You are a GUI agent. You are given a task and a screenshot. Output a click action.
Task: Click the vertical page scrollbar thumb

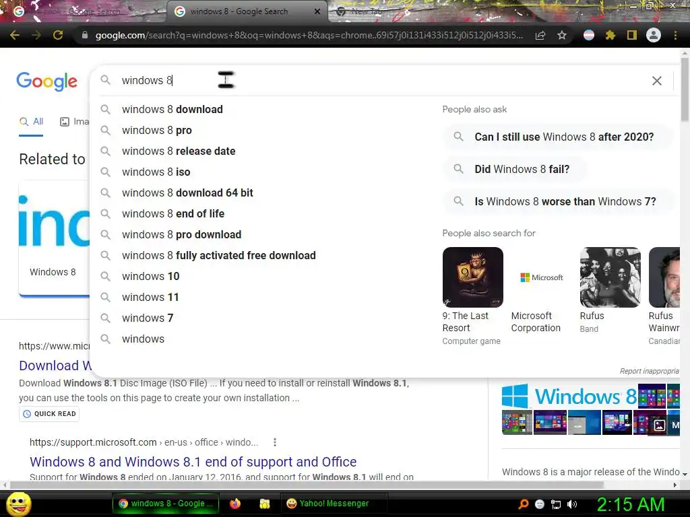pyautogui.click(x=685, y=90)
